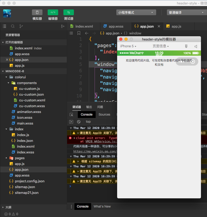Open the drawer three-dot menu icon
The image size is (207, 217).
click(x=71, y=206)
